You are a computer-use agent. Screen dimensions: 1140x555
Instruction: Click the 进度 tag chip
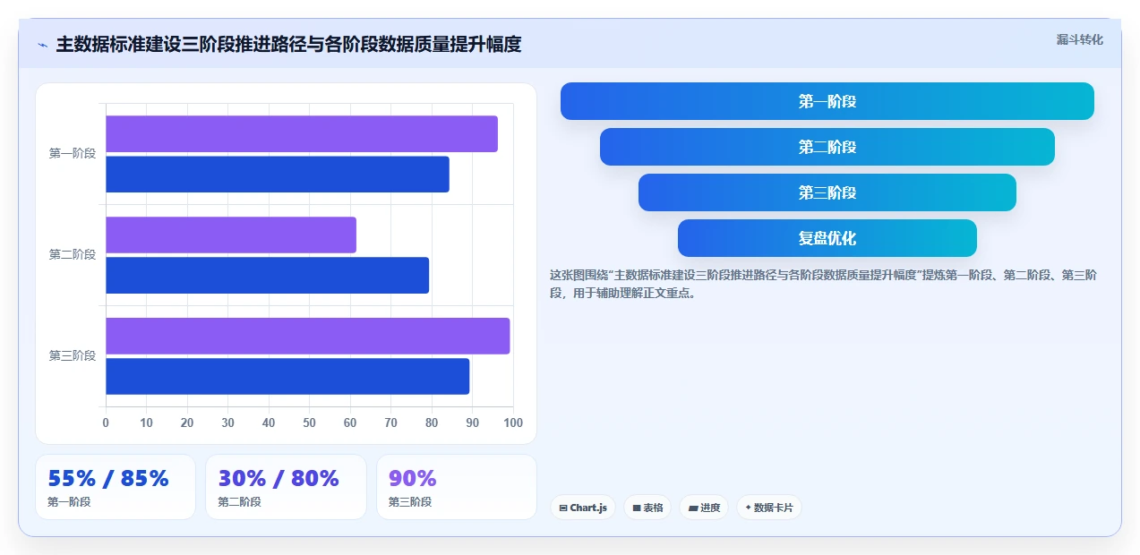click(704, 508)
